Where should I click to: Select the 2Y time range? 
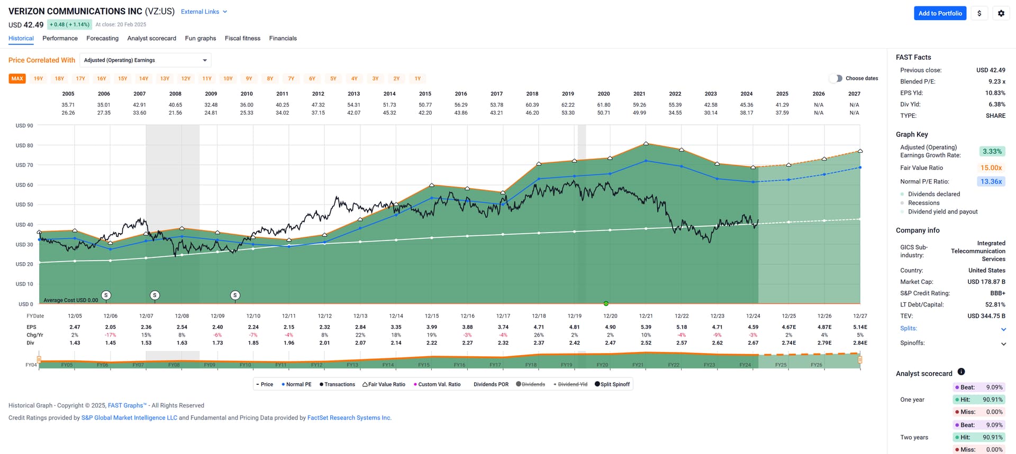[396, 78]
